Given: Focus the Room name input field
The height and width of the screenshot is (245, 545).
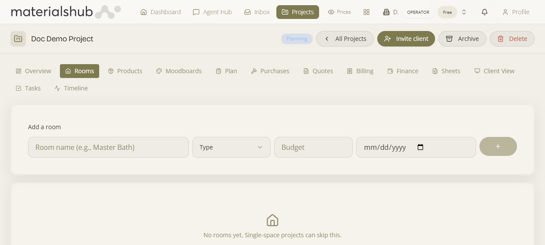Looking at the screenshot, I should click(108, 147).
